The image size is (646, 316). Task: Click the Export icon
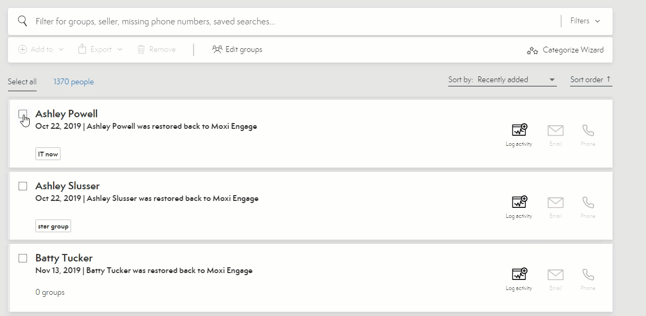[x=82, y=49]
